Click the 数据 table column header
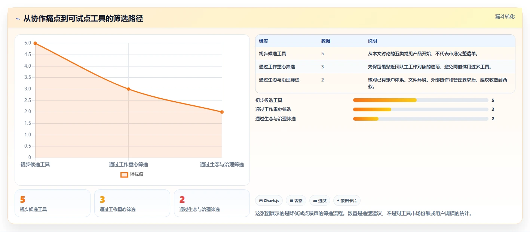 (x=325, y=41)
